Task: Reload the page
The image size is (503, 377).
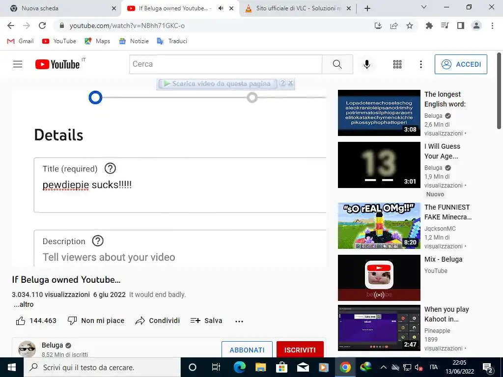Action: [42, 26]
